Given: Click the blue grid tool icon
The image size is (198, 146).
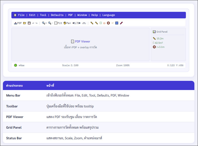Looking at the screenshot, I should [x=117, y=23].
